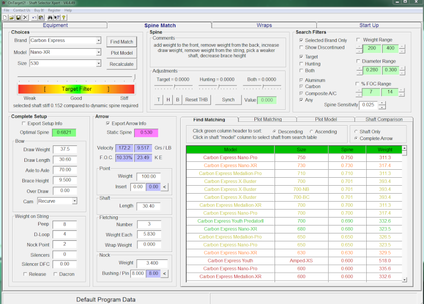Click the B adjustment button
This screenshot has width=424, height=304.
pos(178,100)
